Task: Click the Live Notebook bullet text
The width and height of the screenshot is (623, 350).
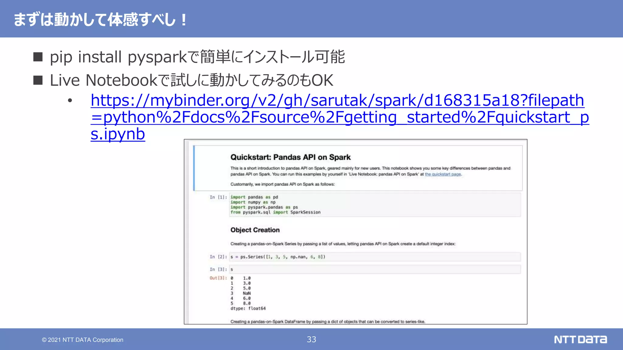Action: tap(192, 81)
